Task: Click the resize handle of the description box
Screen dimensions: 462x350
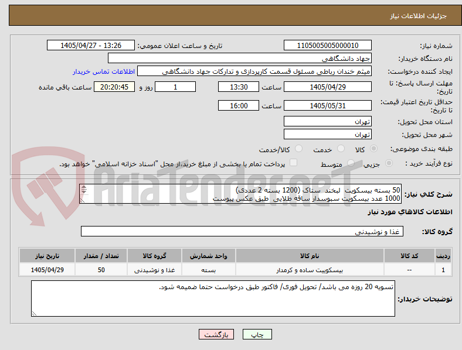Action: coord(83,200)
